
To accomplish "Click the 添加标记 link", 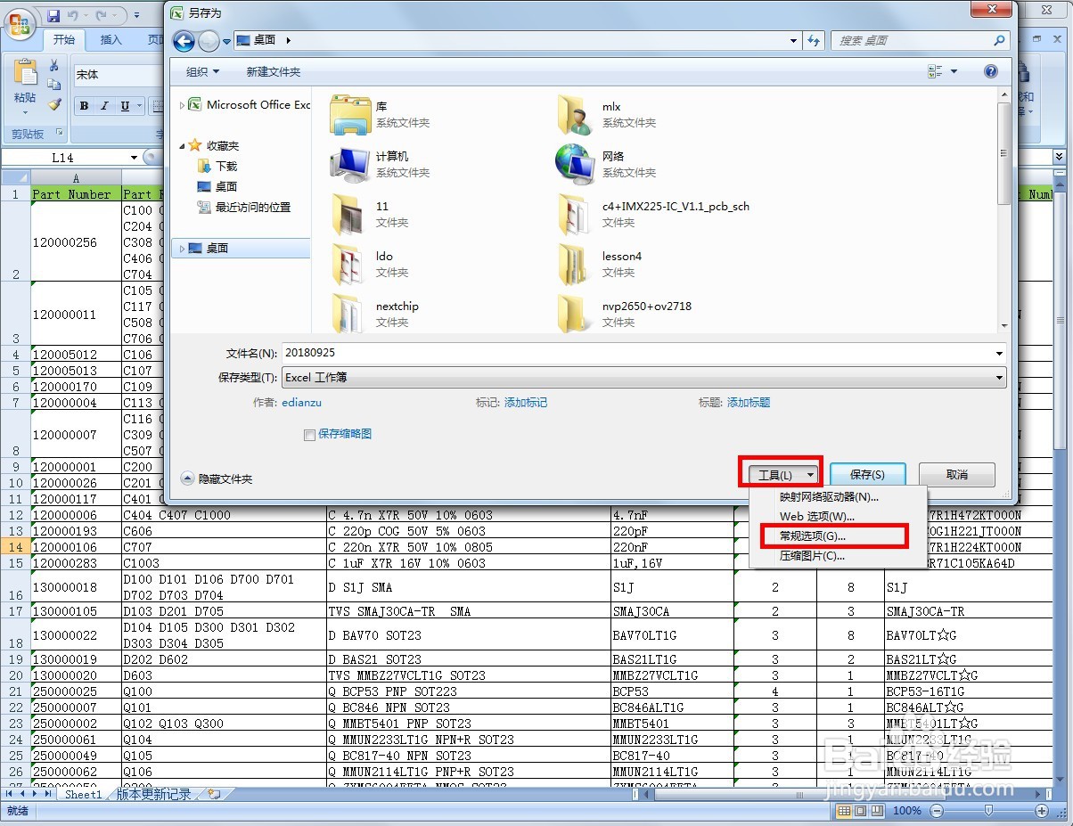I will click(526, 403).
